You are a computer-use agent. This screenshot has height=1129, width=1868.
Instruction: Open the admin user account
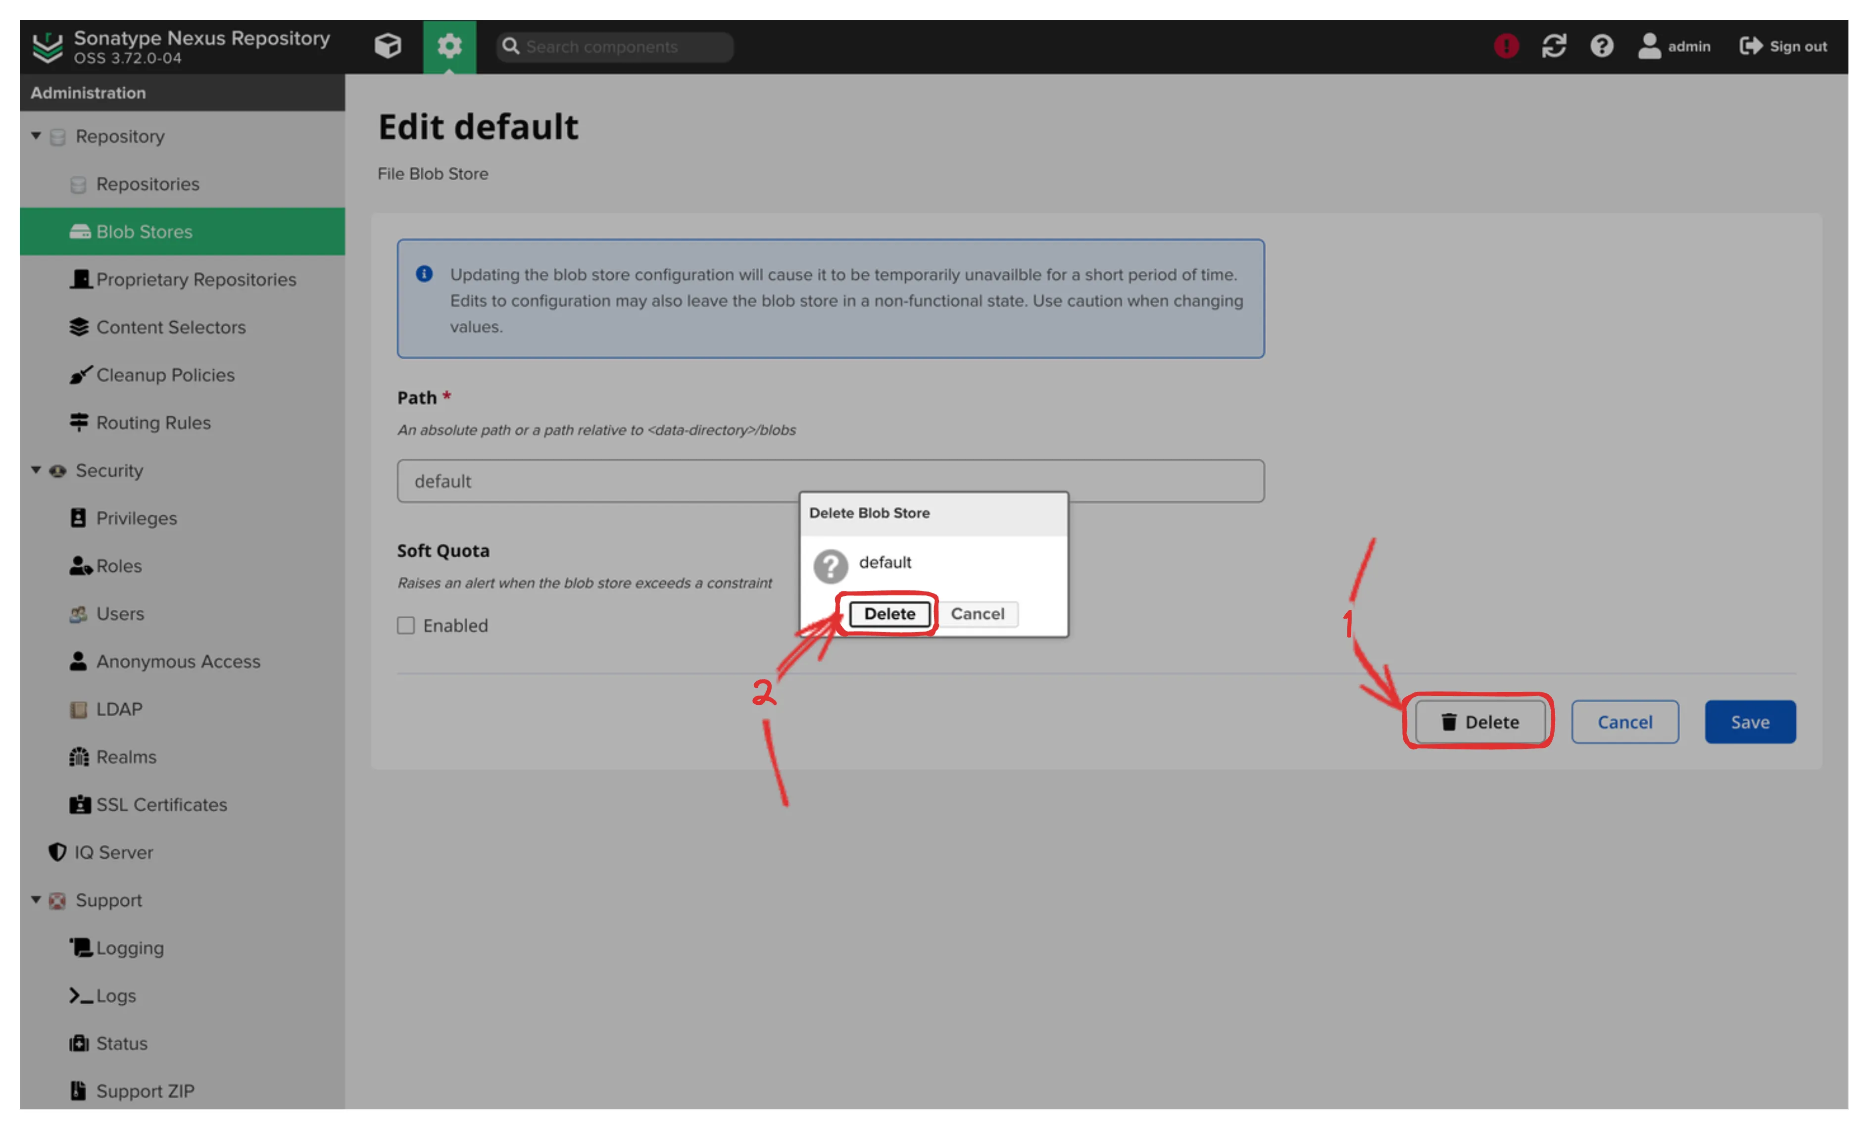[1674, 46]
